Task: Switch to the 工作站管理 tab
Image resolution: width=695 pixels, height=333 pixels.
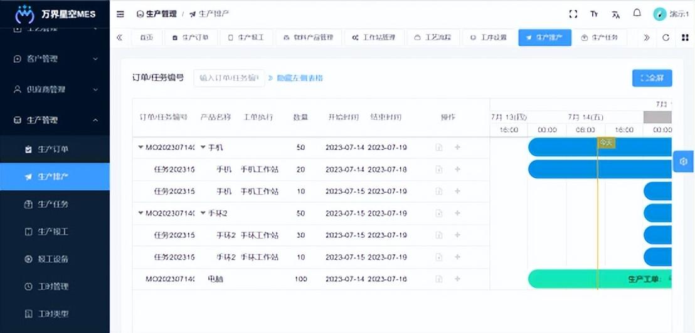Action: (374, 38)
